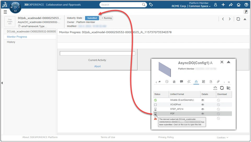View details of PDF eye icon
The image size is (251, 142).
[203, 114]
